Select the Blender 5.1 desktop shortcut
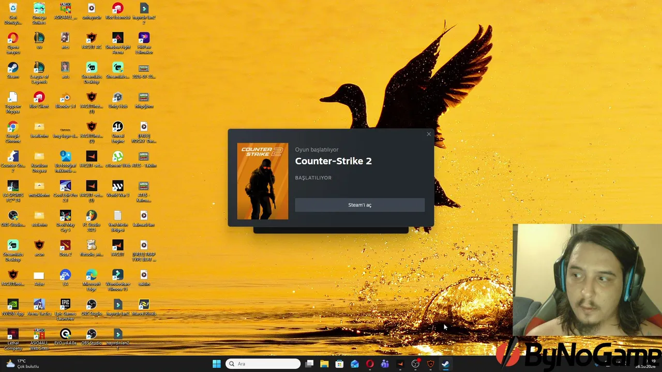Viewport: 662px width, 372px height. [x=65, y=100]
